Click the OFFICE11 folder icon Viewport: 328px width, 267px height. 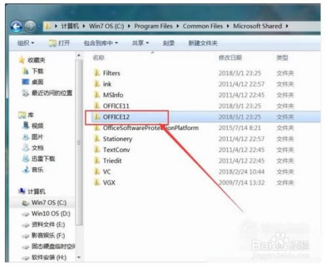pyautogui.click(x=96, y=106)
